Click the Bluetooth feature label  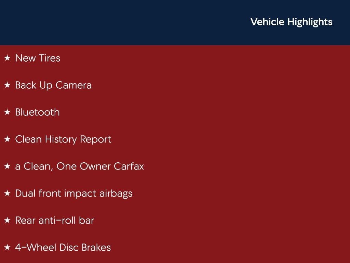click(x=37, y=112)
